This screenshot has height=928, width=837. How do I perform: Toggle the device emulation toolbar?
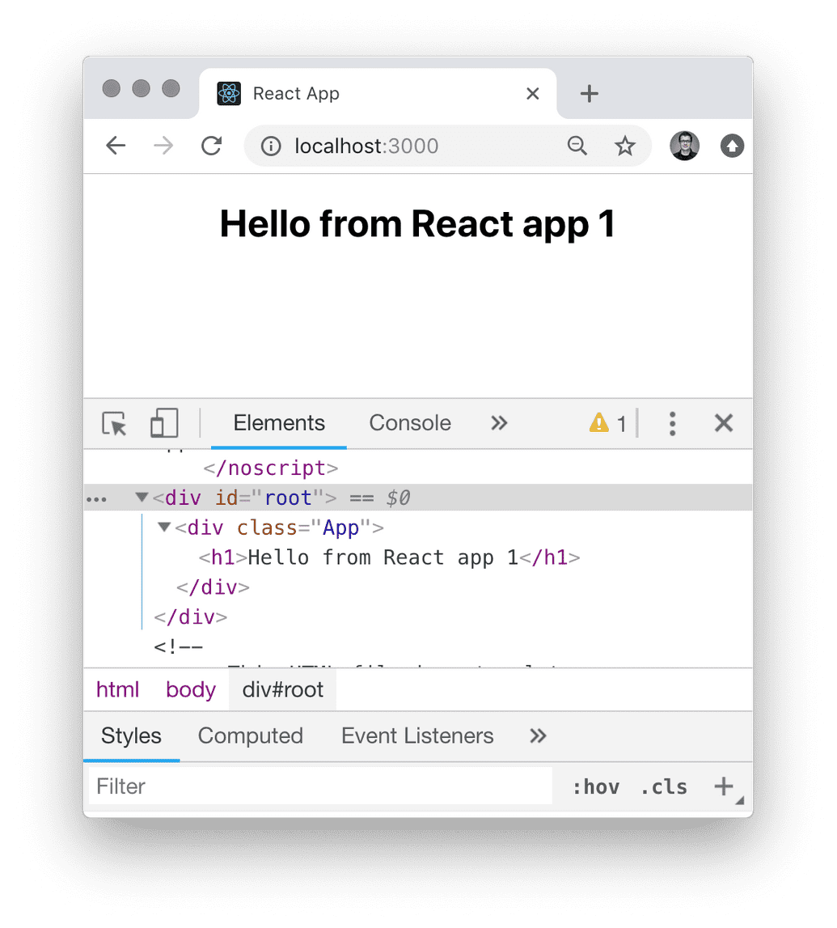tap(163, 423)
